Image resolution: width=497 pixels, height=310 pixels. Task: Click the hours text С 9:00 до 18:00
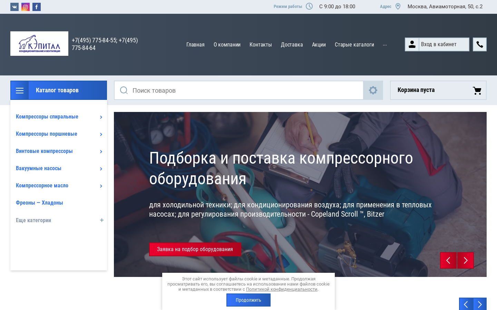pyautogui.click(x=337, y=7)
